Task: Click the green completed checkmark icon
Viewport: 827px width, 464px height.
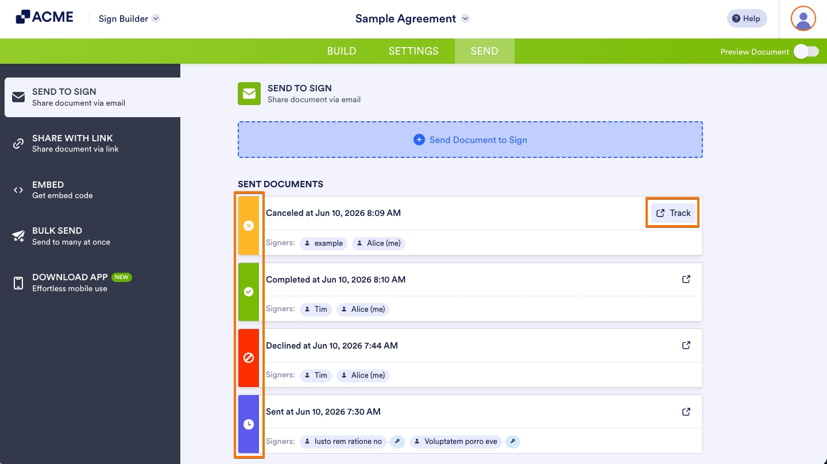Action: pyautogui.click(x=249, y=292)
